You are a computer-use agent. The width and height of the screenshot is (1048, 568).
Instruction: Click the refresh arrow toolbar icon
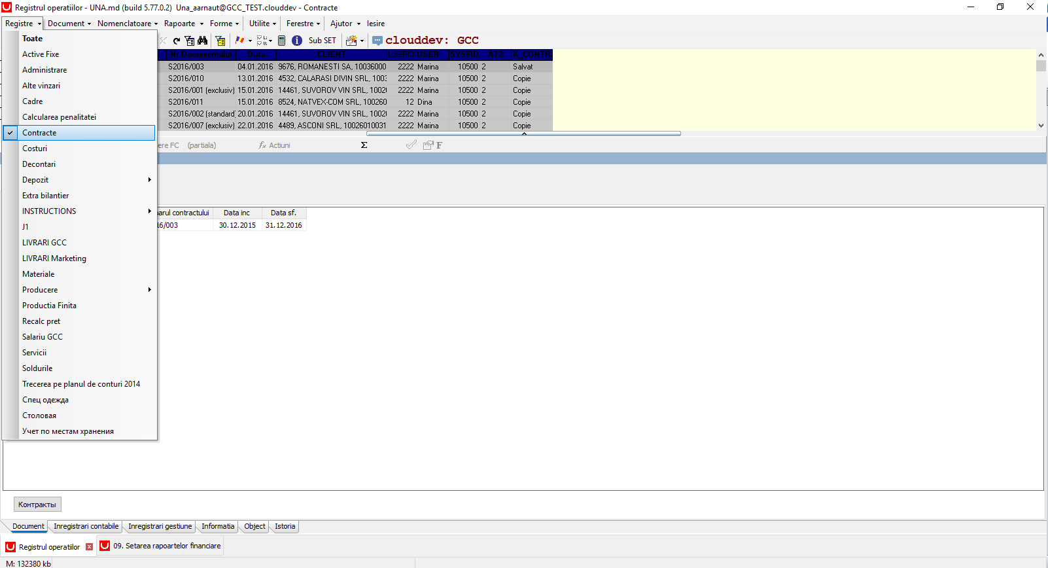pyautogui.click(x=176, y=41)
